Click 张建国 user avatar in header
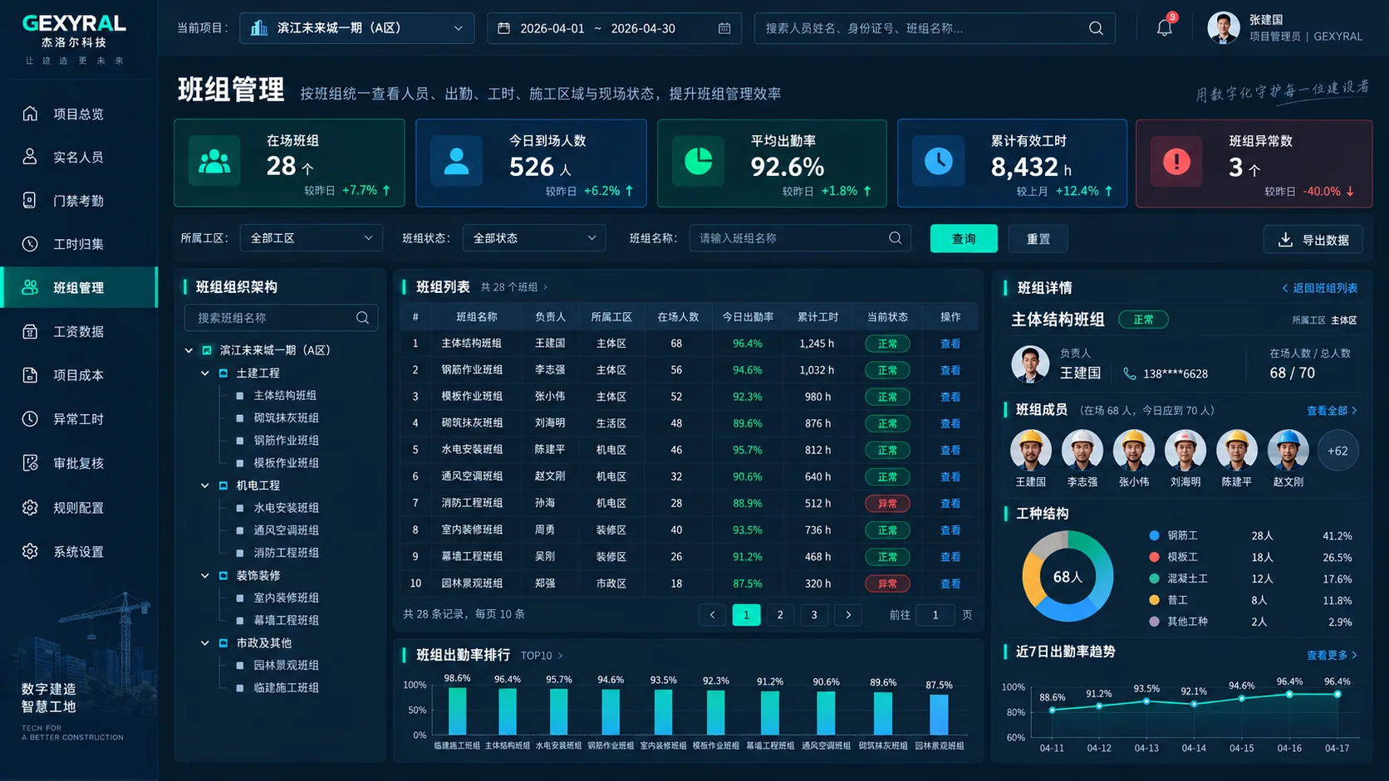 [x=1223, y=28]
